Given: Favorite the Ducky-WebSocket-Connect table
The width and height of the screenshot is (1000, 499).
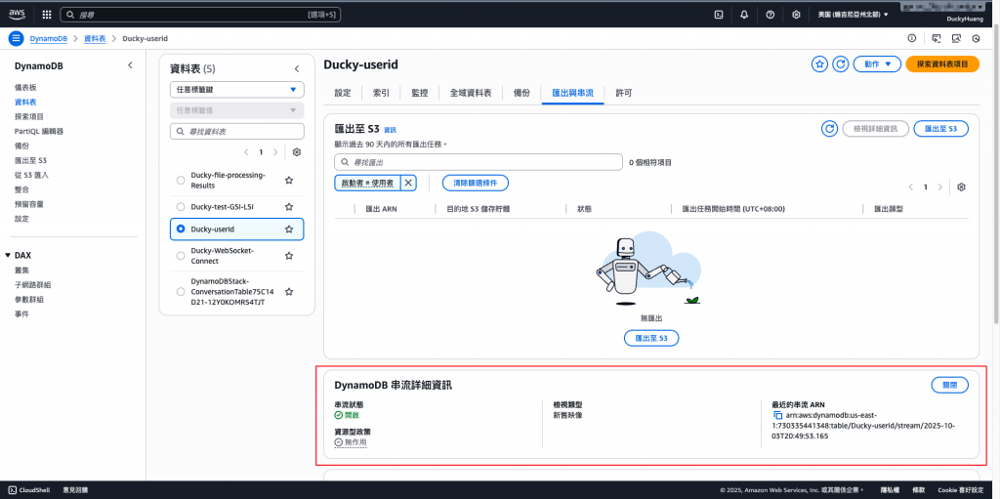Looking at the screenshot, I should coord(289,256).
